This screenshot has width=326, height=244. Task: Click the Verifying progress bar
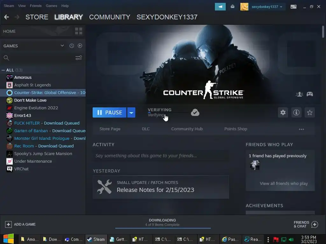point(168,112)
